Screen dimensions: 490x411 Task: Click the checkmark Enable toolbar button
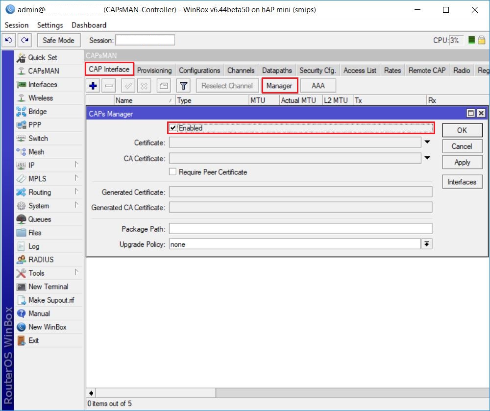coord(128,86)
